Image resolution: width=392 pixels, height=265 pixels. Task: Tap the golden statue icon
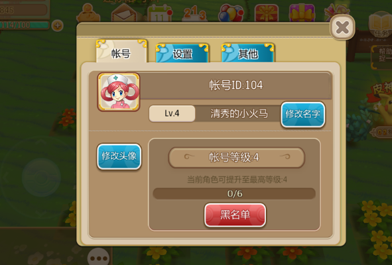[x=88, y=13]
